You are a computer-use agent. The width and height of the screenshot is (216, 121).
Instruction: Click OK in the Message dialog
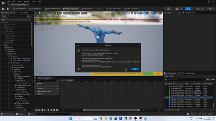[135, 69]
